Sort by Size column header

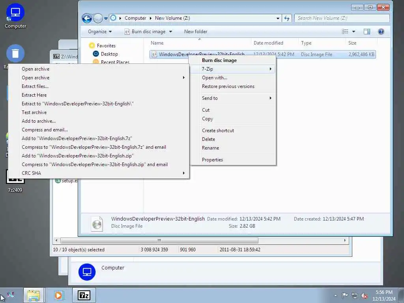(361, 43)
